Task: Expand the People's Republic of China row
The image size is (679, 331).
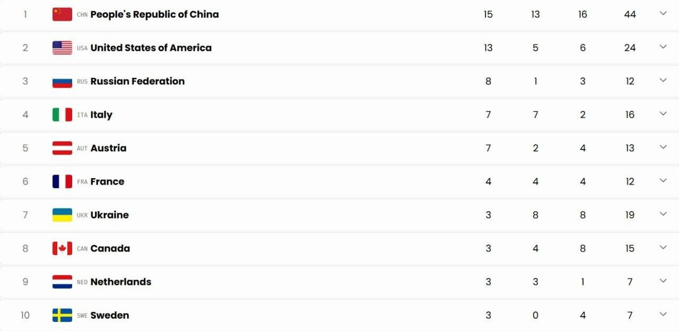Action: (x=663, y=13)
